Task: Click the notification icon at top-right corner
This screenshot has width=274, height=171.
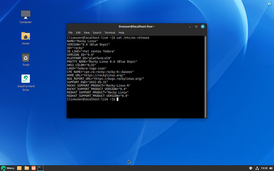Action: tap(269, 4)
